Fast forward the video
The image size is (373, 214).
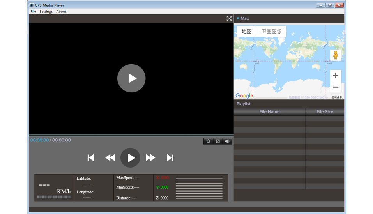(150, 157)
